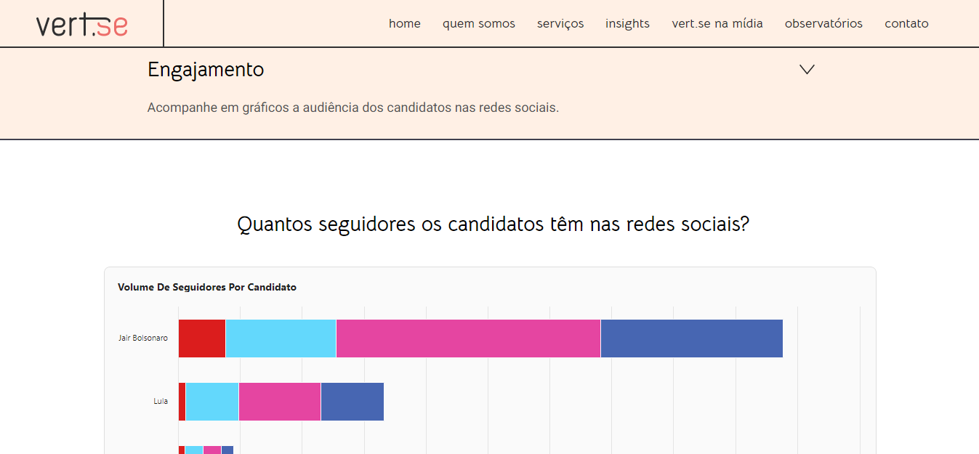Viewport: 979px width, 454px height.
Task: Click the Volume De Seguidores Por Candidato title
Action: click(x=207, y=287)
